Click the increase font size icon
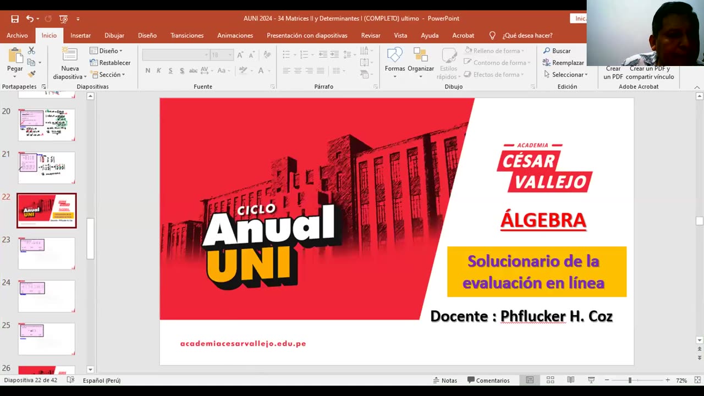This screenshot has width=704, height=396. click(x=240, y=55)
